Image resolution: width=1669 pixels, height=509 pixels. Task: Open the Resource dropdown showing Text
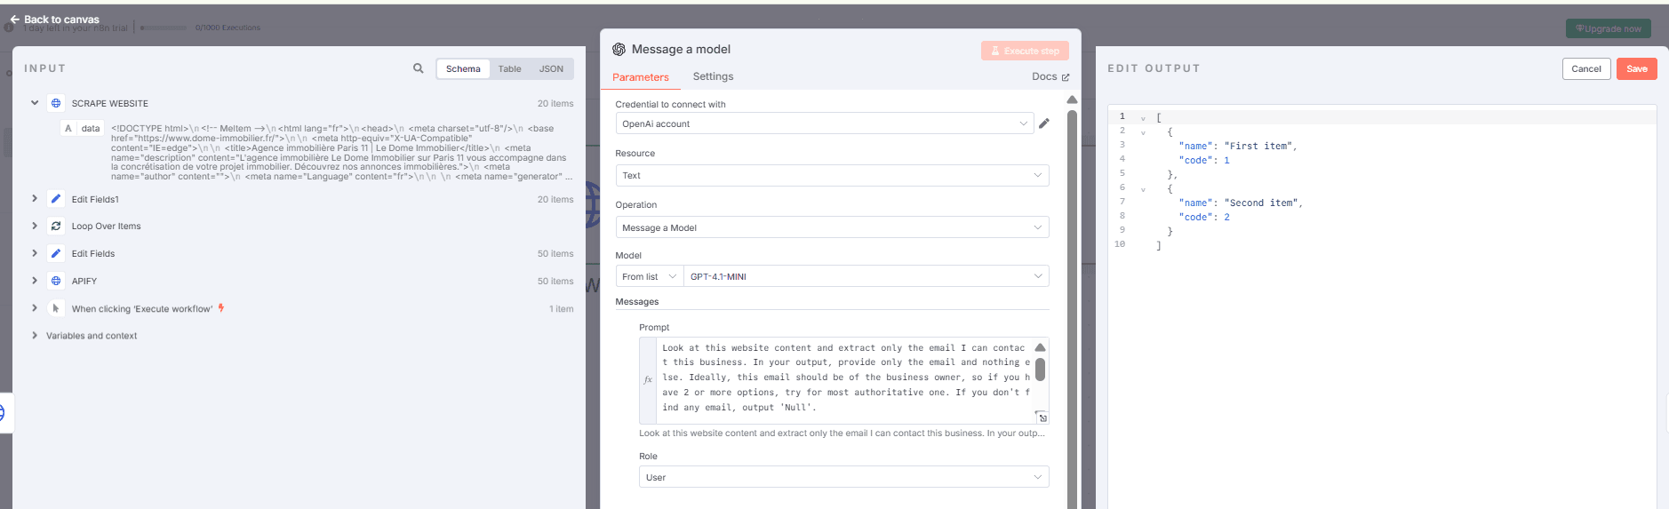click(x=832, y=176)
